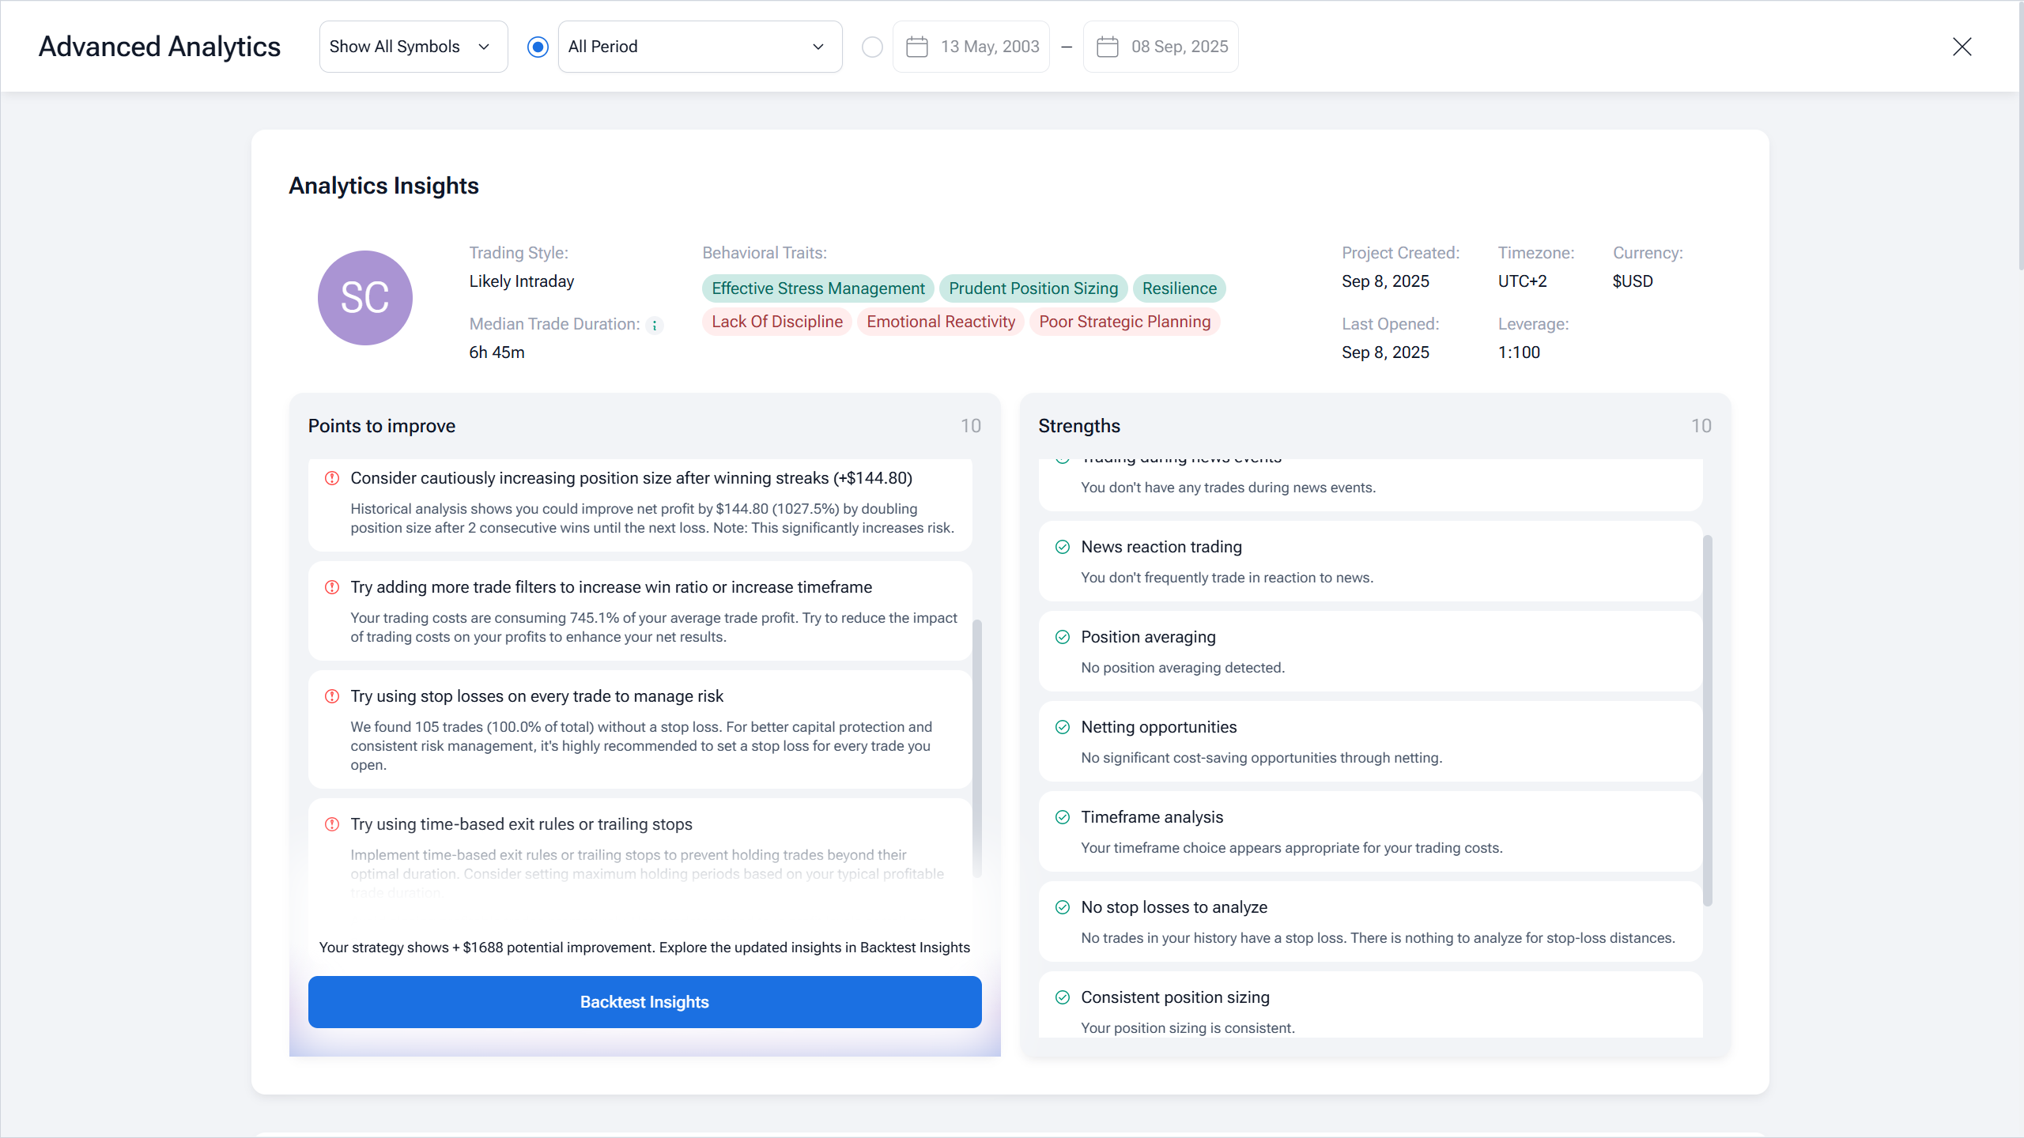Image resolution: width=2024 pixels, height=1138 pixels.
Task: Click 'Try using stop losses on every trade' heading
Action: point(537,696)
